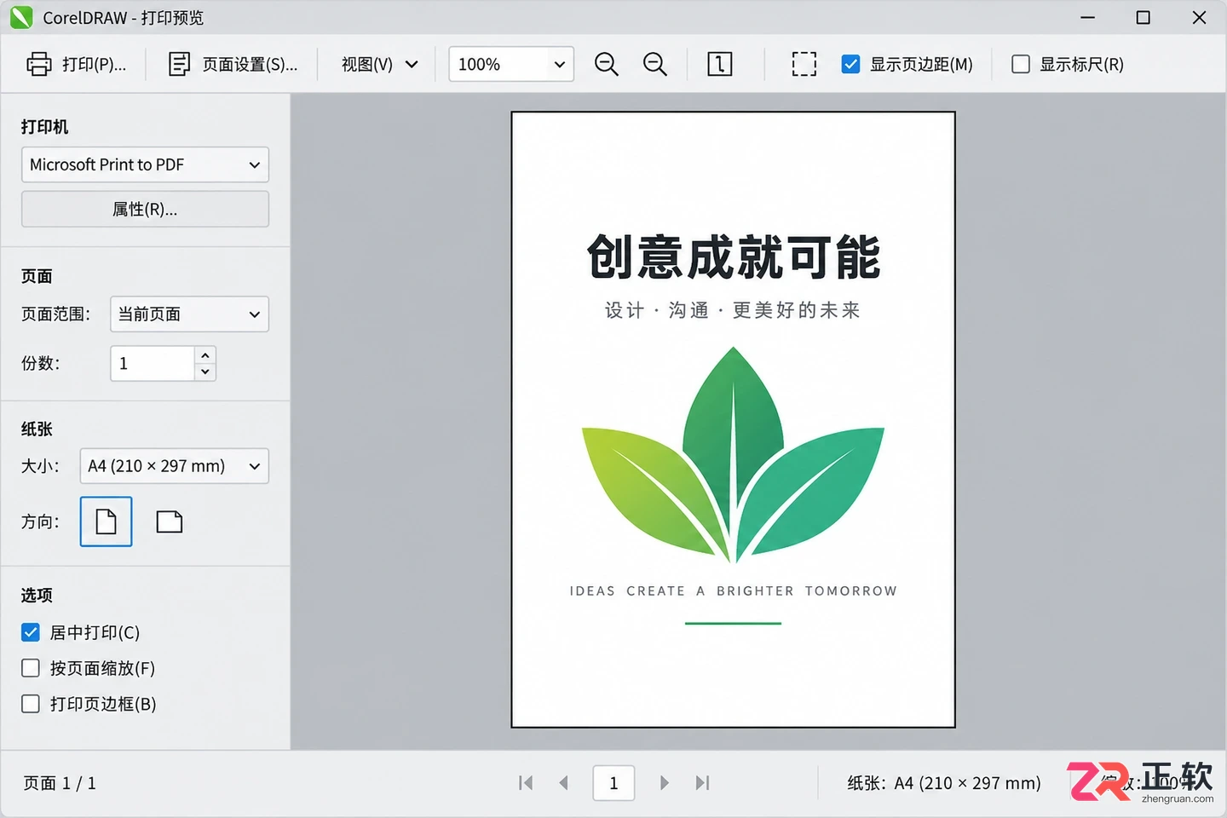
Task: Enable 按页面缩放(F) checkbox
Action: pos(31,668)
